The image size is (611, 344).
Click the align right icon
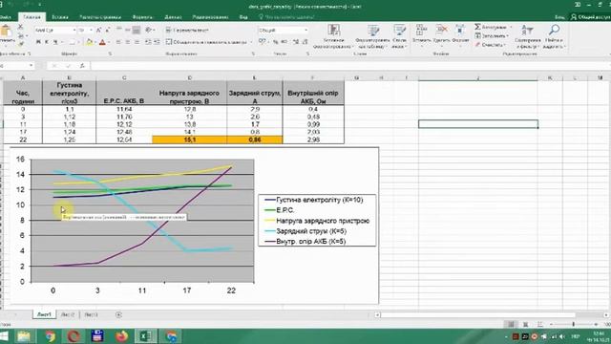coord(137,42)
